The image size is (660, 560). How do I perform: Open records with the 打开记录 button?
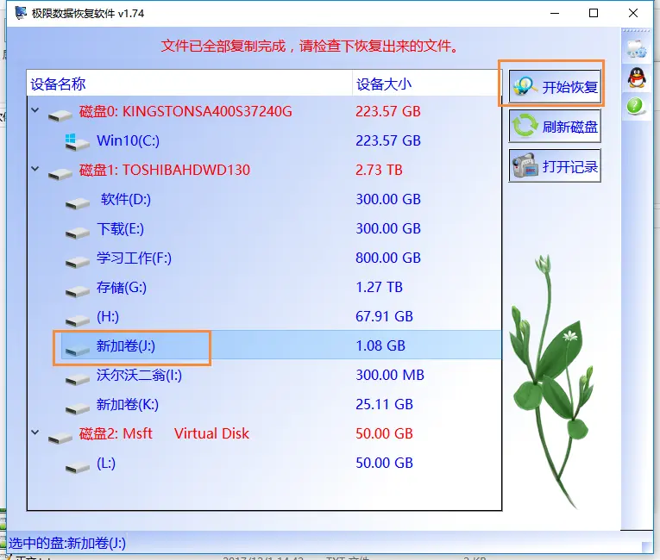[x=555, y=165]
